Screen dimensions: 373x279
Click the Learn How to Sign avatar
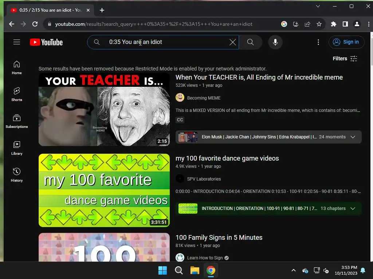[180, 258]
